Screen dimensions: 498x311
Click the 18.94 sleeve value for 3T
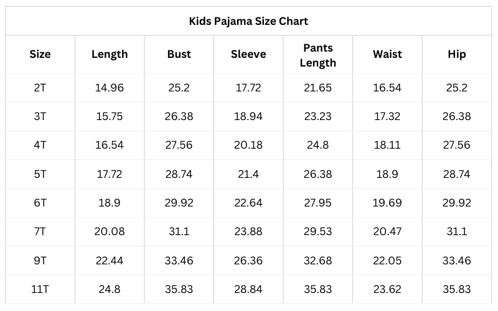(248, 116)
